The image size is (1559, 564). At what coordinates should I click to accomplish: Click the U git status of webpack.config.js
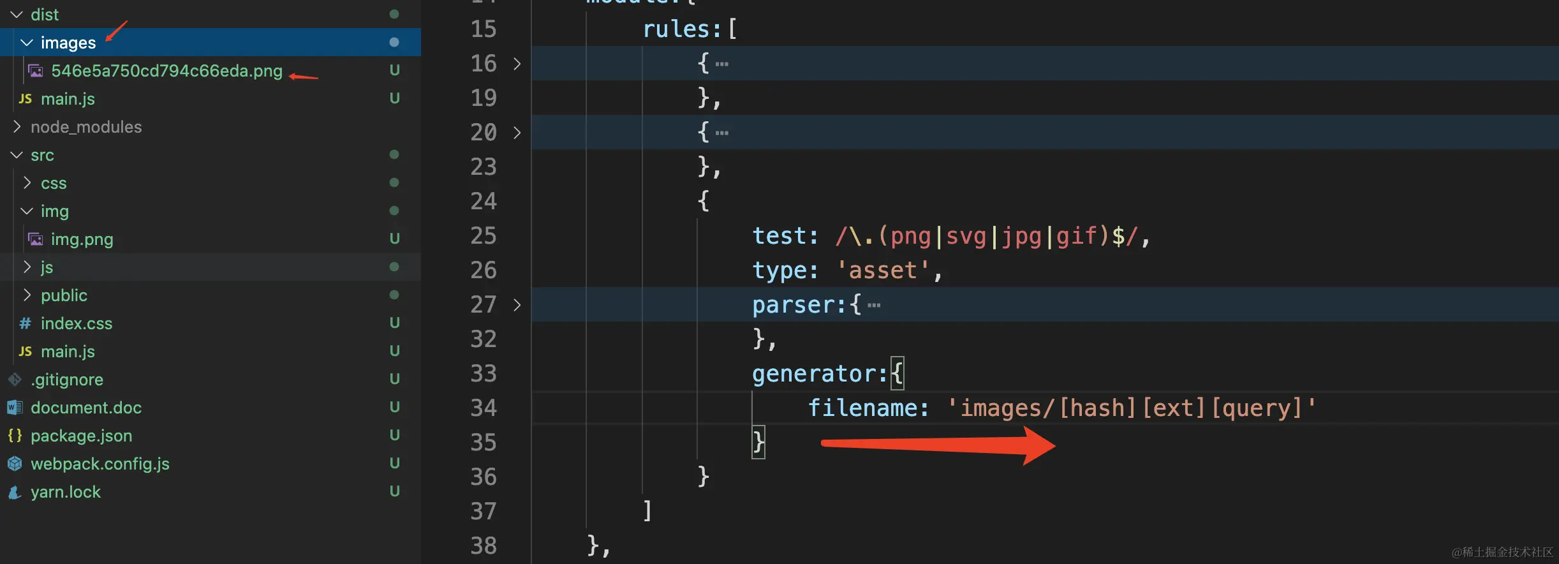[395, 463]
